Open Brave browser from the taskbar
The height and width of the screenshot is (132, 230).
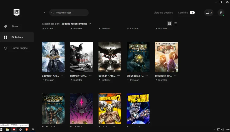[27, 130]
